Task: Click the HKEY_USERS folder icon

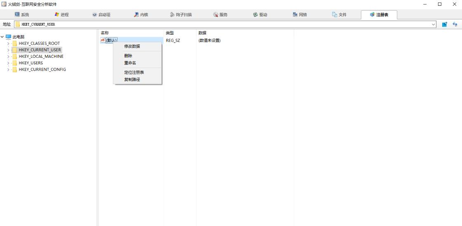Action: (15, 63)
